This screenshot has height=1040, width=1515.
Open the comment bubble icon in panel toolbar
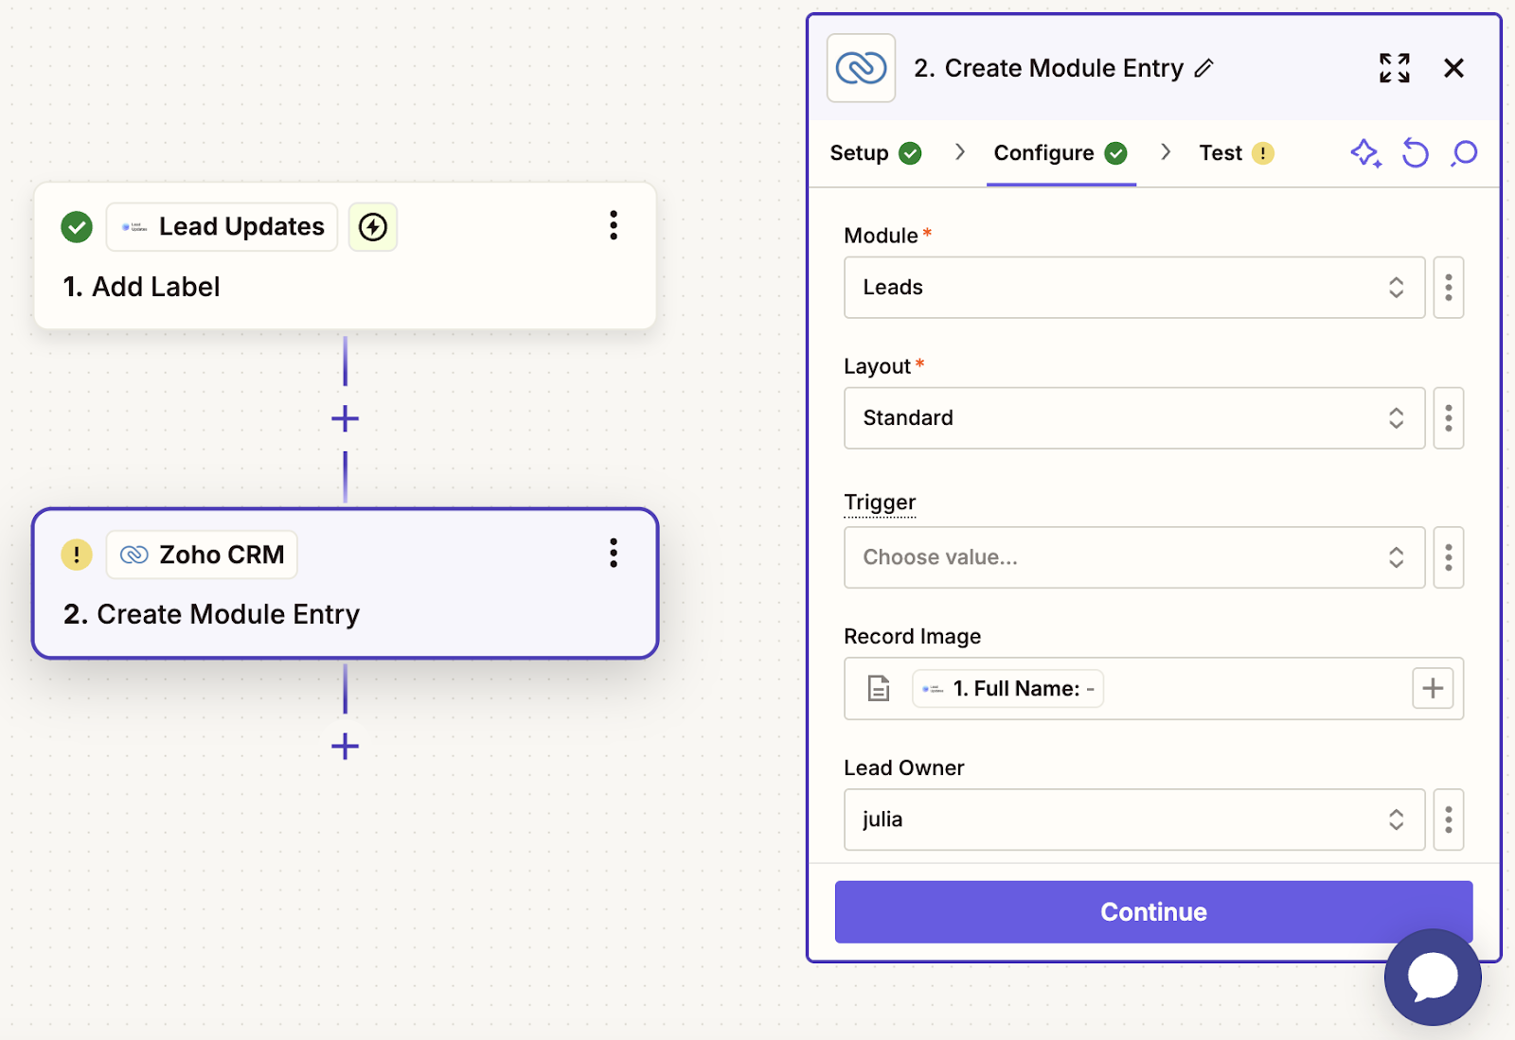1464,152
